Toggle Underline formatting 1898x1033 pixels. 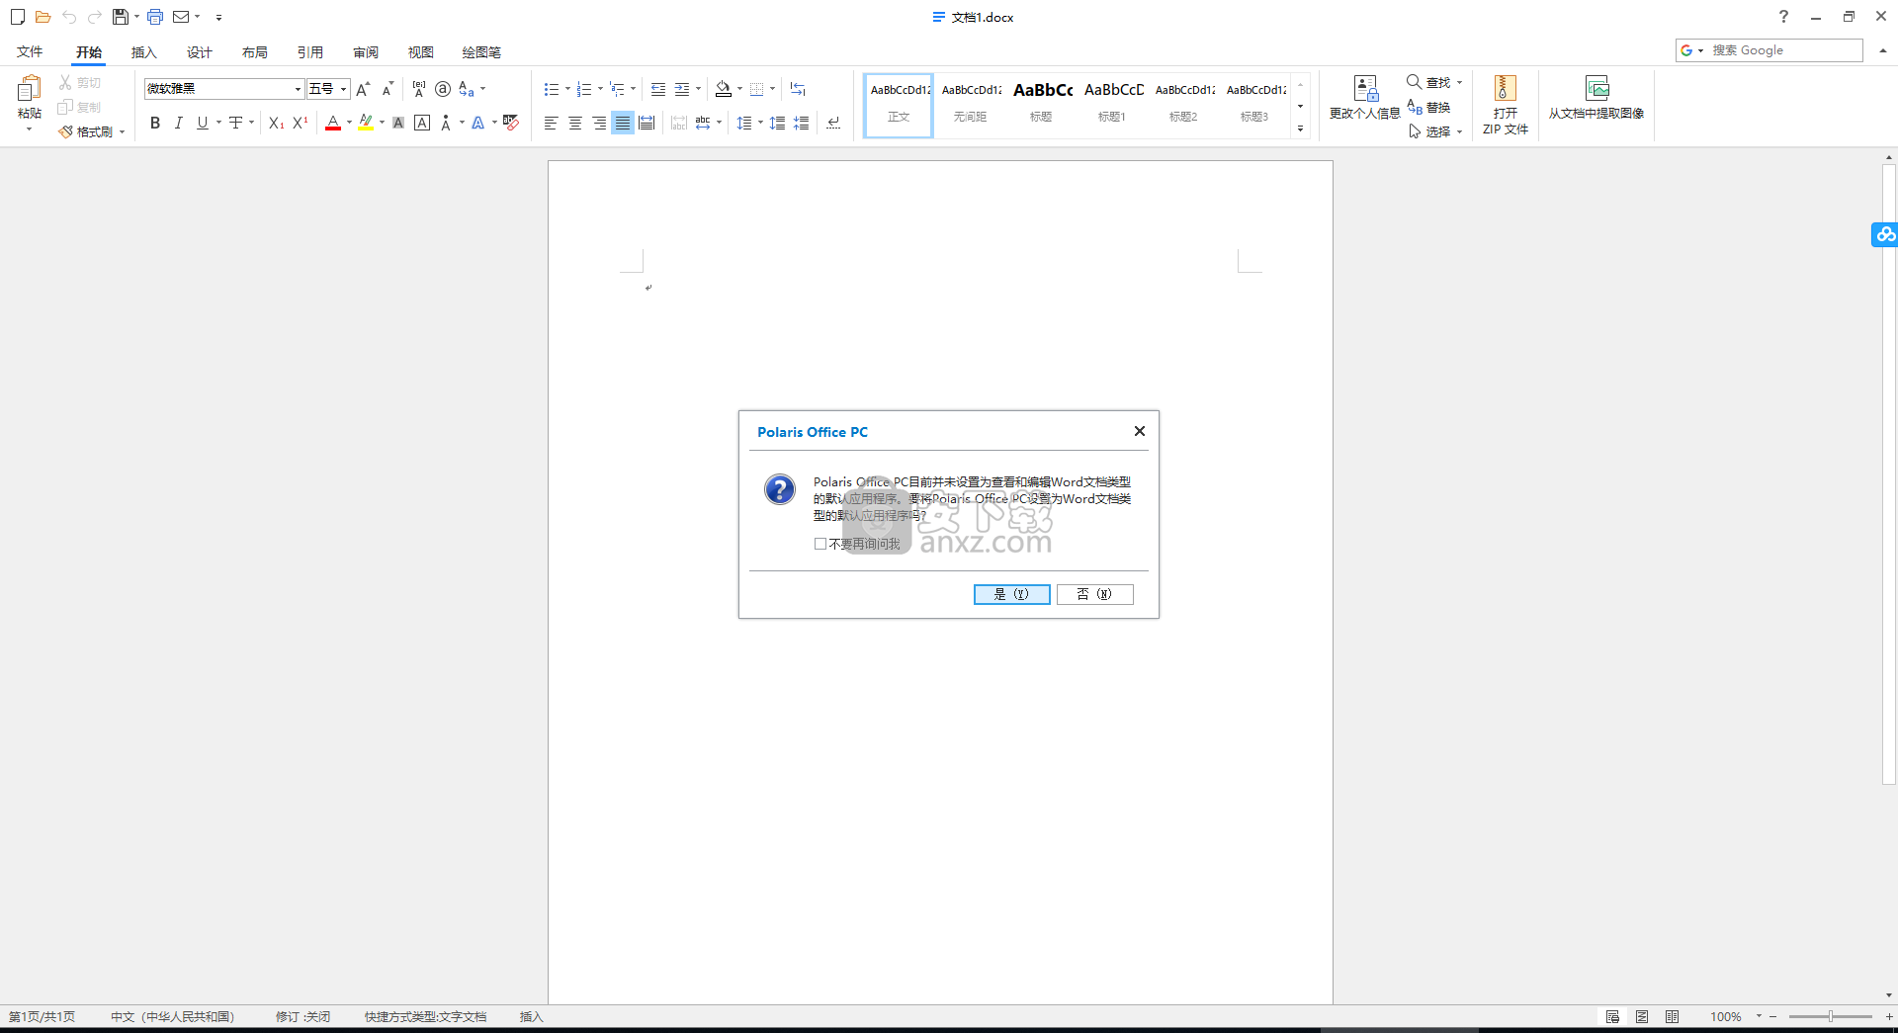pyautogui.click(x=203, y=123)
